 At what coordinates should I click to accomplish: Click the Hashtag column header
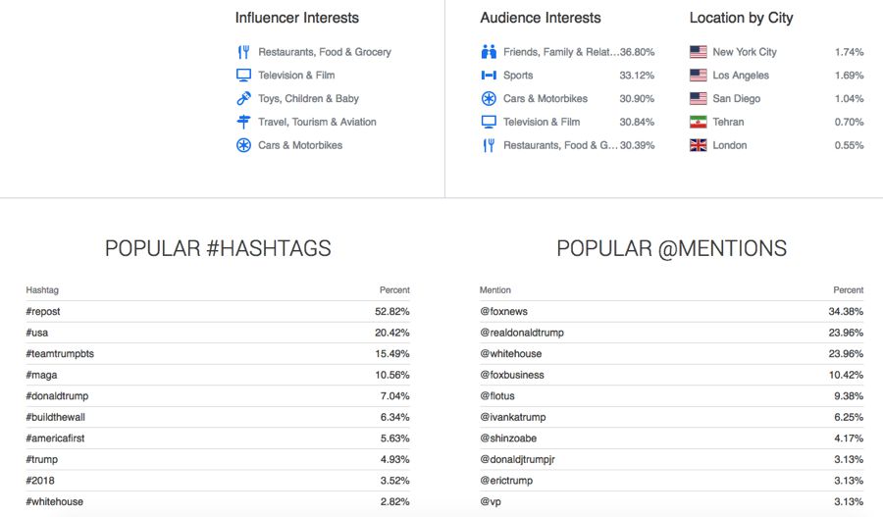click(x=42, y=290)
